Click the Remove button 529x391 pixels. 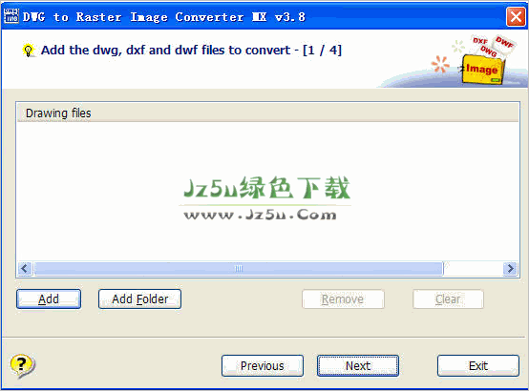click(x=343, y=299)
